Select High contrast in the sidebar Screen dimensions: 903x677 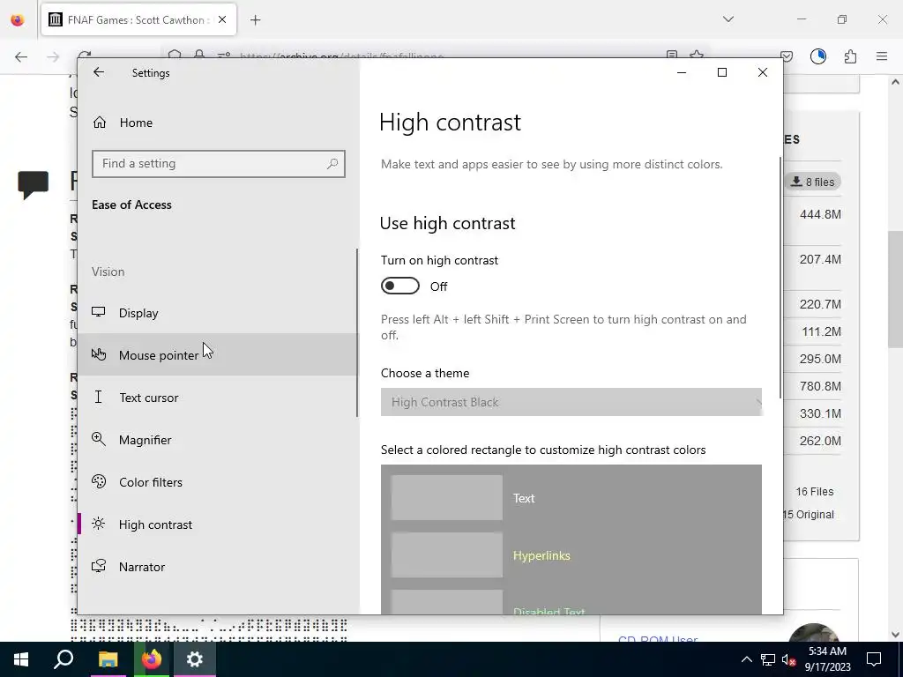tap(218, 524)
